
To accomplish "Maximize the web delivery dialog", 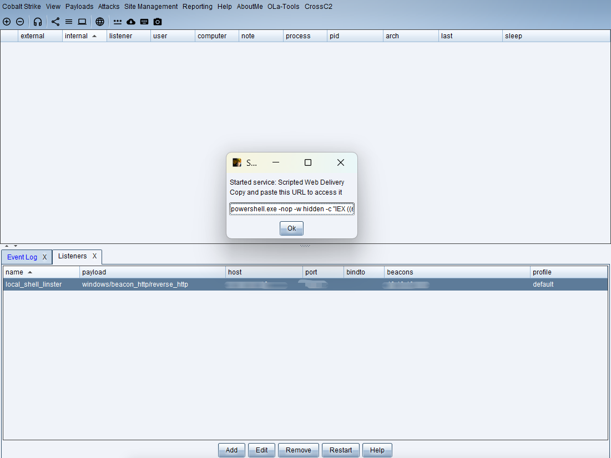I will [x=308, y=162].
